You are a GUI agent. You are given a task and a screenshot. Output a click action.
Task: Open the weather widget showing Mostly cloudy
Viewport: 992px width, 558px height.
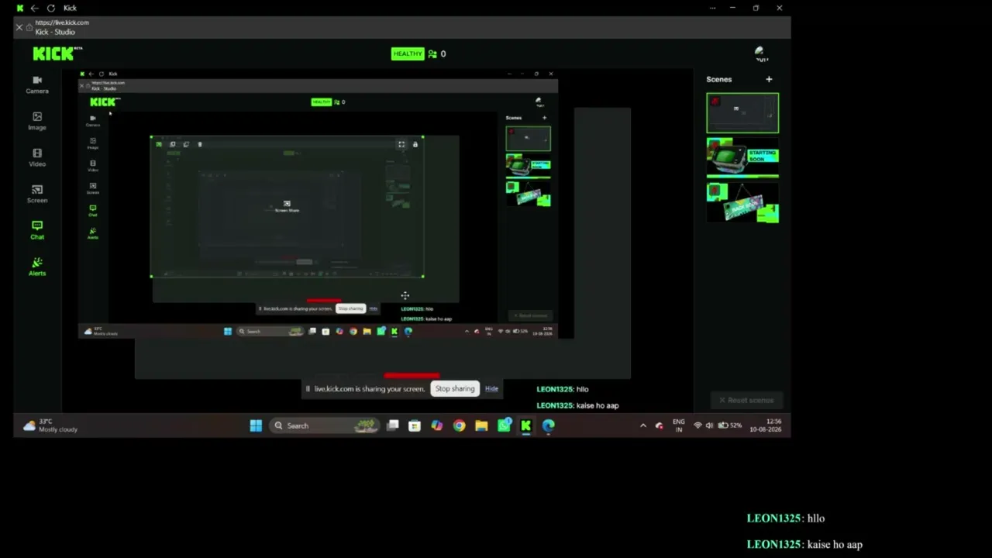pyautogui.click(x=50, y=425)
